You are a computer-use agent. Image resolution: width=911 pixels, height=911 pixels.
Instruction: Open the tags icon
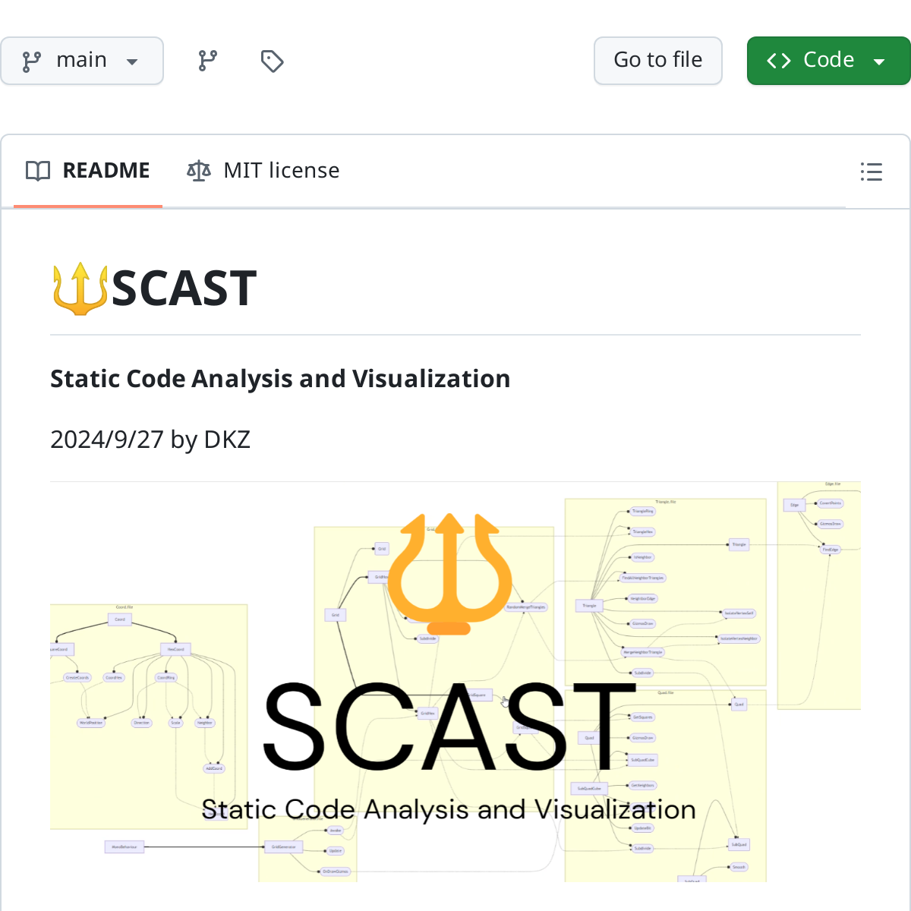pyautogui.click(x=272, y=61)
